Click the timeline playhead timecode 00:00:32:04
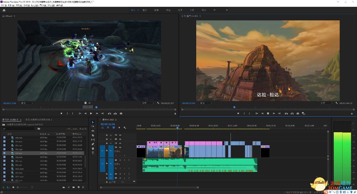This screenshot has height=194, width=357. (108, 124)
